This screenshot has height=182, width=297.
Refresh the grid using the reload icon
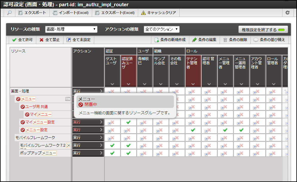pos(288,13)
